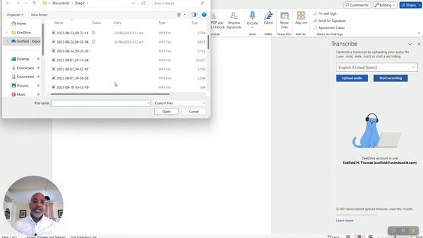Sort by the Status column header

coord(96,22)
